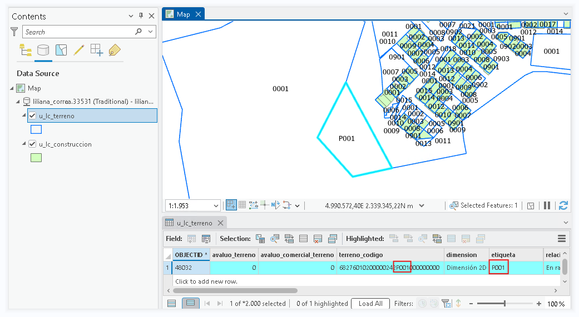Pause map drawing with the pause icon

click(x=547, y=205)
